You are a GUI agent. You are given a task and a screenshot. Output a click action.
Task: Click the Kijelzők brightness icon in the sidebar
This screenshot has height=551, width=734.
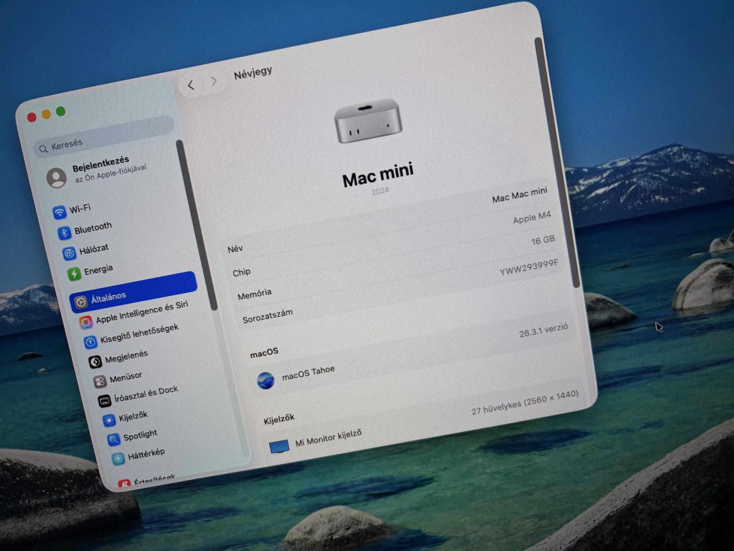[109, 420]
